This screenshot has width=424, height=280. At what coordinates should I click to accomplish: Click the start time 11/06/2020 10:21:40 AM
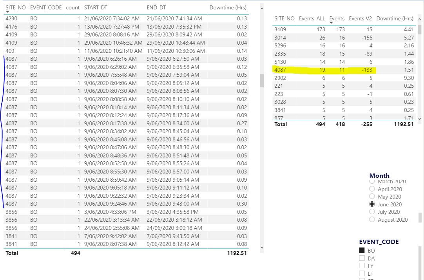[x=113, y=51]
